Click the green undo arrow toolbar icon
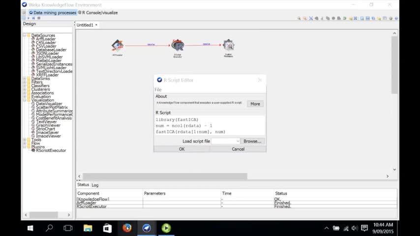420x236 pixels. click(344, 18)
